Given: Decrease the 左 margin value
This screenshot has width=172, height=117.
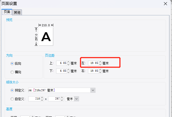Looking at the screenshot, I should click(100, 64).
